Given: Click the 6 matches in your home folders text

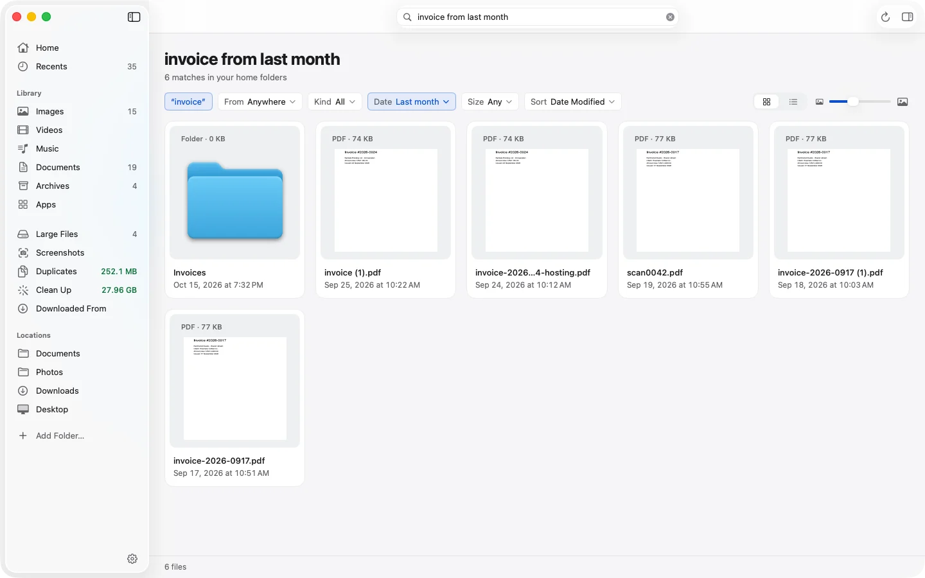Looking at the screenshot, I should pyautogui.click(x=225, y=78).
